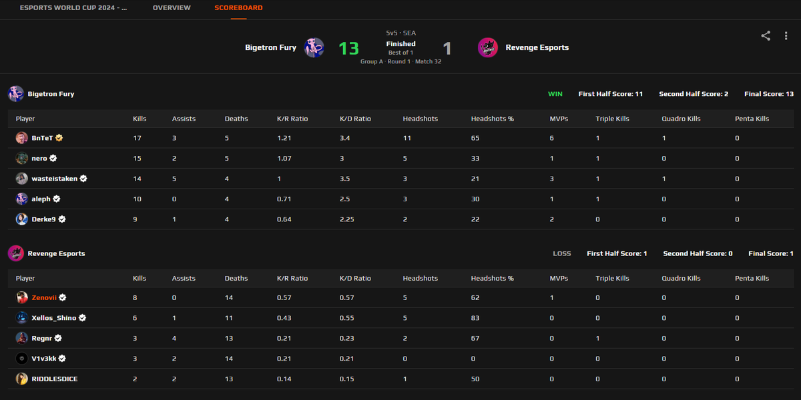Click BnTeT's player avatar

(20, 137)
